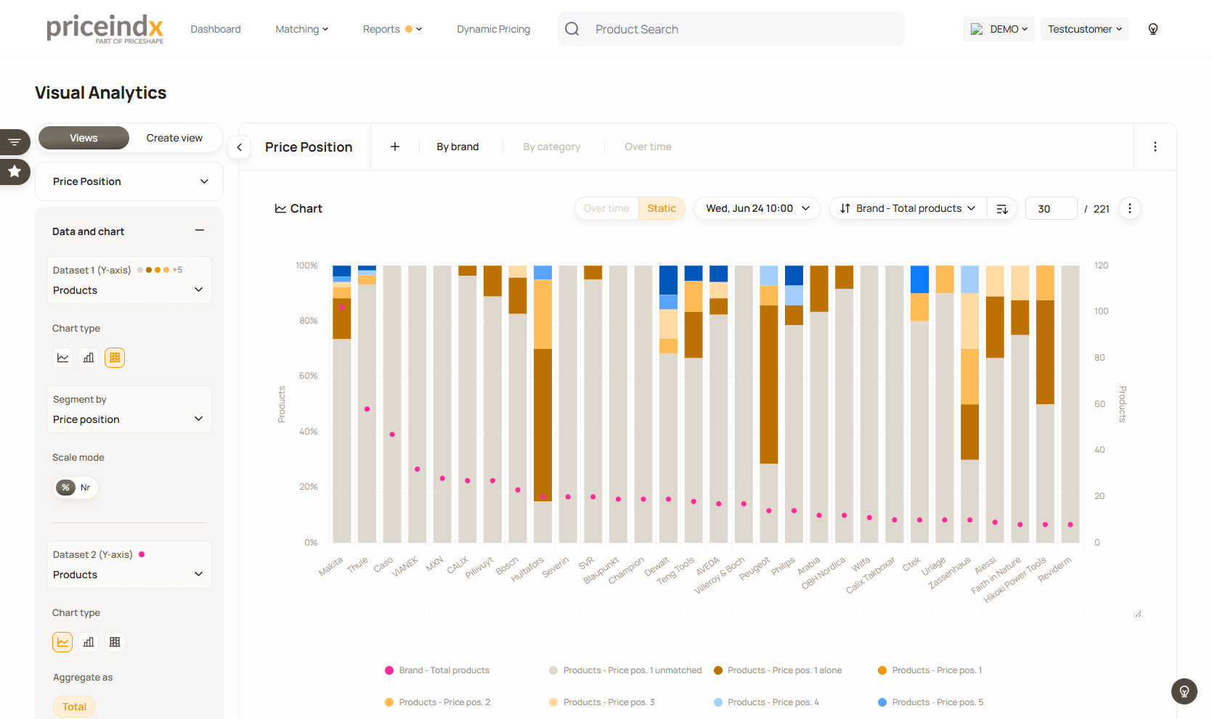Select stacked grid chart type for Dataset 1
Screen dimensions: 1212x719
[115, 358]
